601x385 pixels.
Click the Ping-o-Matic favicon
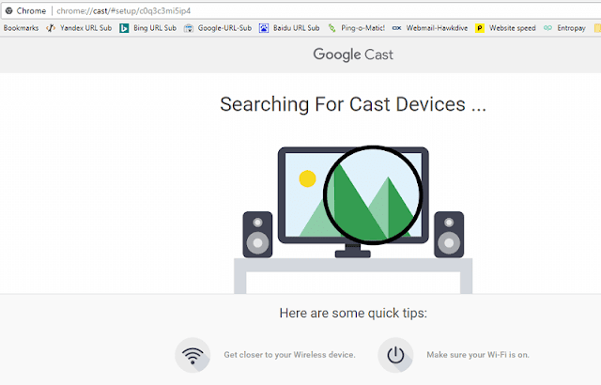tap(331, 28)
